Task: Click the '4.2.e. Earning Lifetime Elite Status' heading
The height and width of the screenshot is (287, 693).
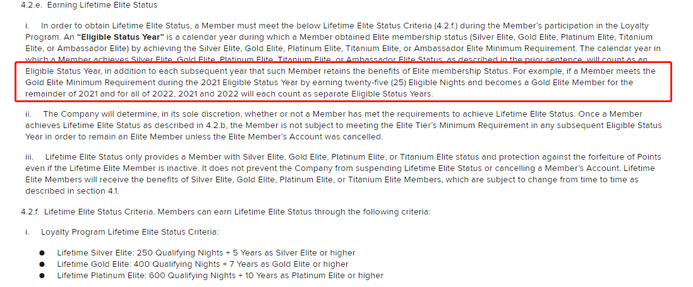Action: click(x=89, y=5)
